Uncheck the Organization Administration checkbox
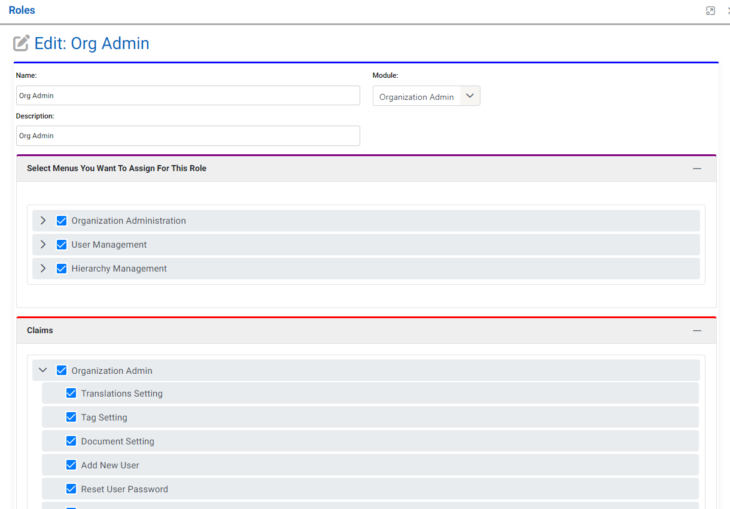 (61, 221)
